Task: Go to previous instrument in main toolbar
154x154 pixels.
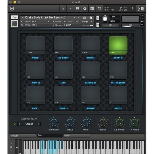Action: point(63,9)
